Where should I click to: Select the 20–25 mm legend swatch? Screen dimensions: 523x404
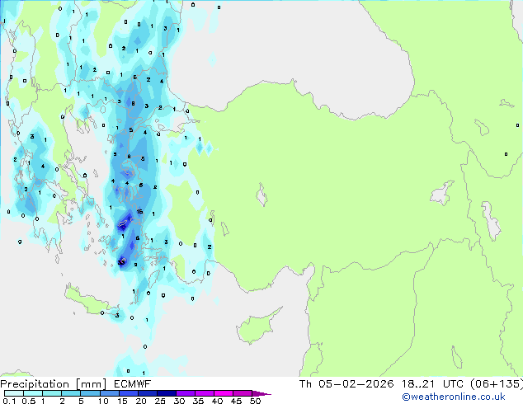pyautogui.click(x=148, y=393)
